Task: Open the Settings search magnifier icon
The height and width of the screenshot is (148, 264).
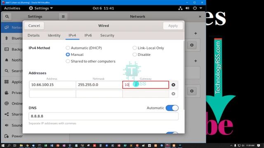Action: (x=7, y=16)
